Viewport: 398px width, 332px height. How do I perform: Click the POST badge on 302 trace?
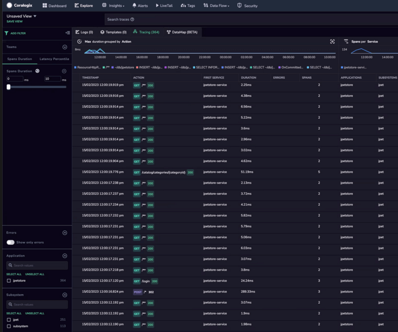tap(138, 292)
